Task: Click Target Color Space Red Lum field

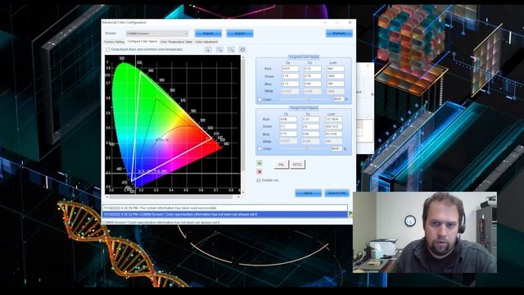Action: (333, 119)
